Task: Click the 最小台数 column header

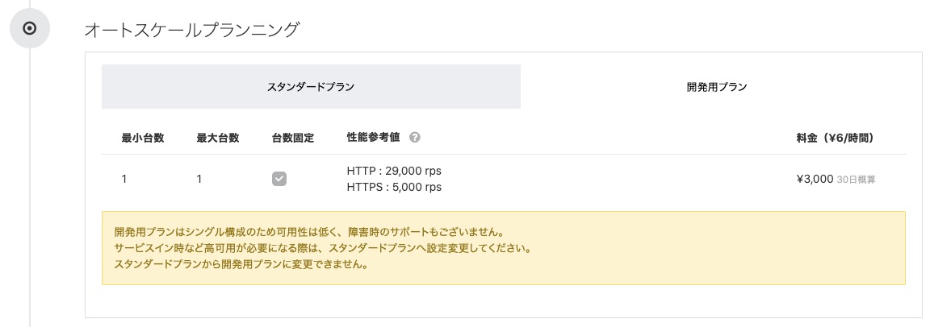Action: (143, 138)
